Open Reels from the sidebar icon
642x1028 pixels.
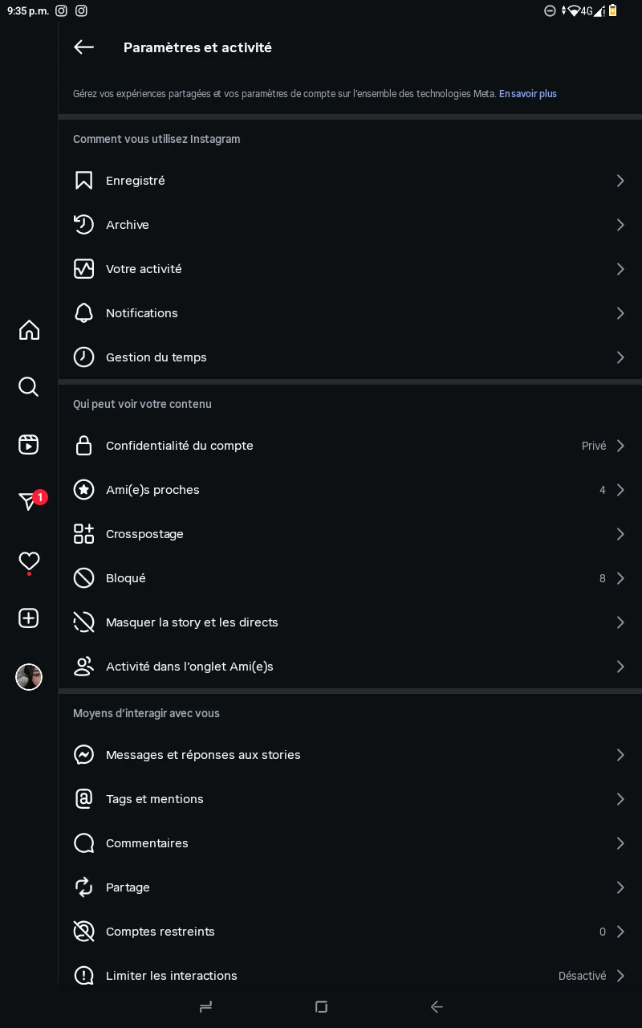[x=29, y=444]
